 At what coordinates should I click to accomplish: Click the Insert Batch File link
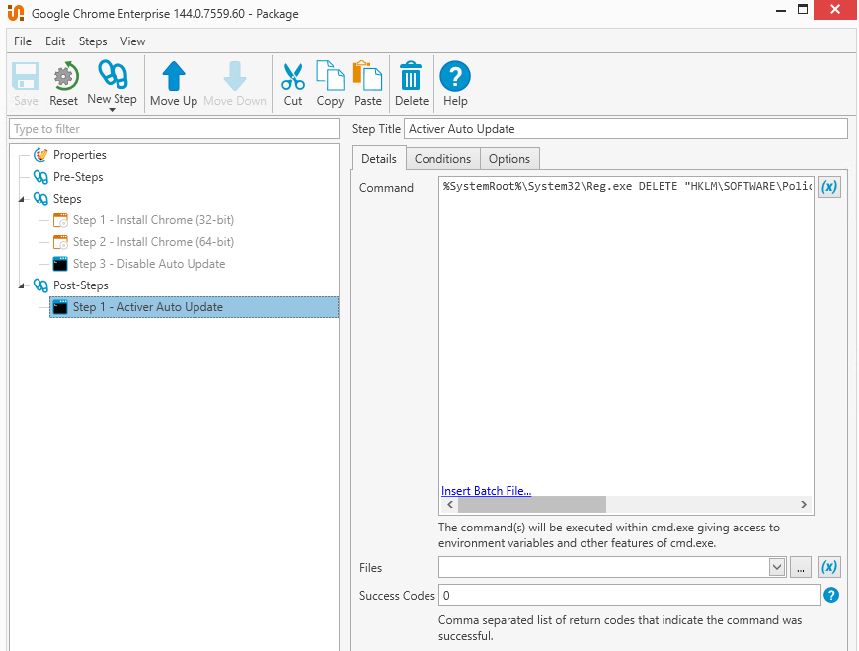[x=487, y=490]
